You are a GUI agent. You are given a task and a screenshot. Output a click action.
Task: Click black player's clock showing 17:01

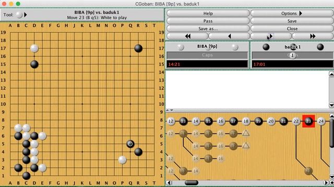pyautogui.click(x=292, y=64)
